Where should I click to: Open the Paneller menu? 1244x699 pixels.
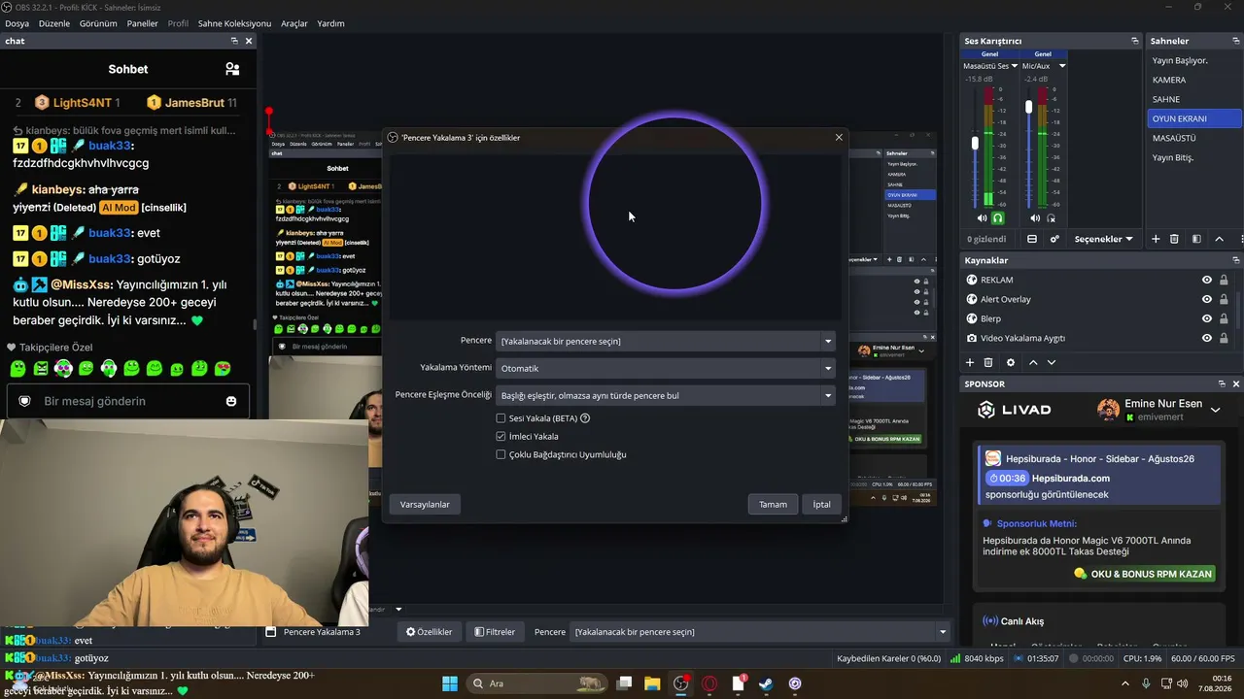pos(142,23)
